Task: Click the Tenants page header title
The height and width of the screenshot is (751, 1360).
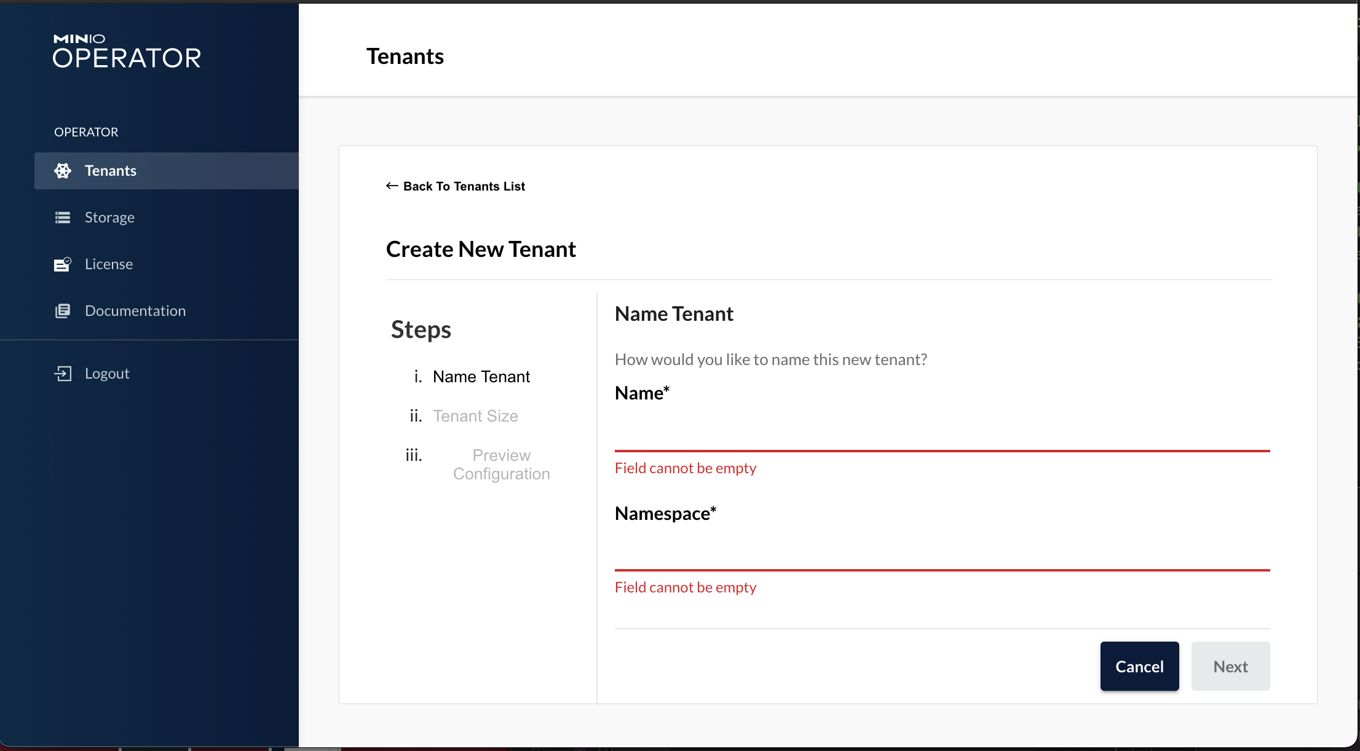Action: tap(405, 57)
